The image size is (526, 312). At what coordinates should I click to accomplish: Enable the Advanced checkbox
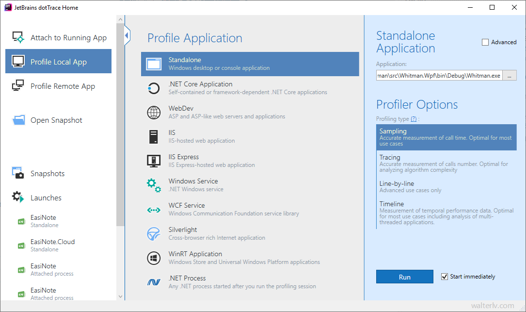(x=485, y=42)
